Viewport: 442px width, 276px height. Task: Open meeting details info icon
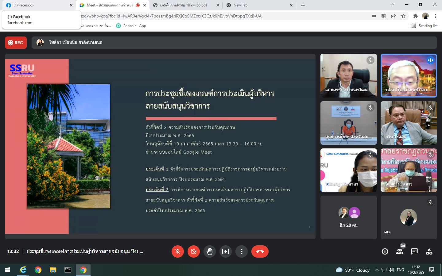point(385,251)
